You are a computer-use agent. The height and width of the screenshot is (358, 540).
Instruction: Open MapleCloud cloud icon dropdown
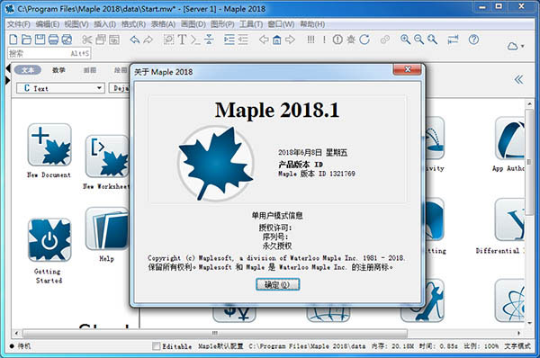click(x=515, y=46)
